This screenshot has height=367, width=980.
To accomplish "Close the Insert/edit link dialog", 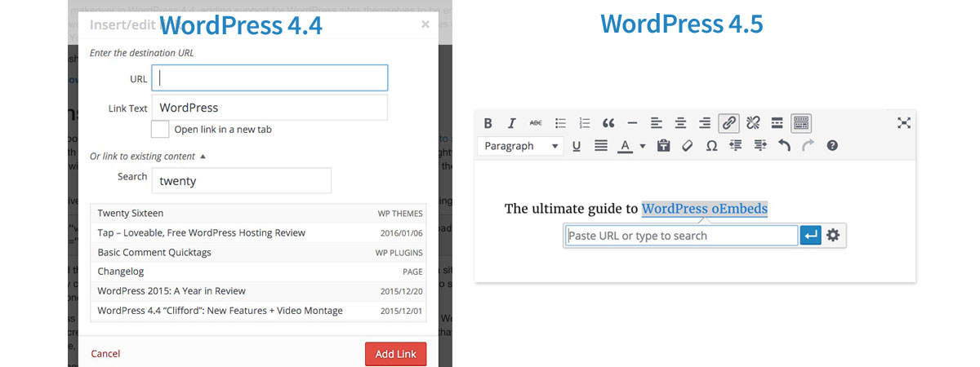I will (425, 24).
